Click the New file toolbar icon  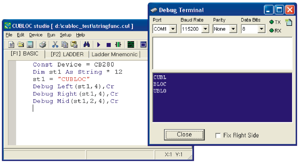pos(11,45)
